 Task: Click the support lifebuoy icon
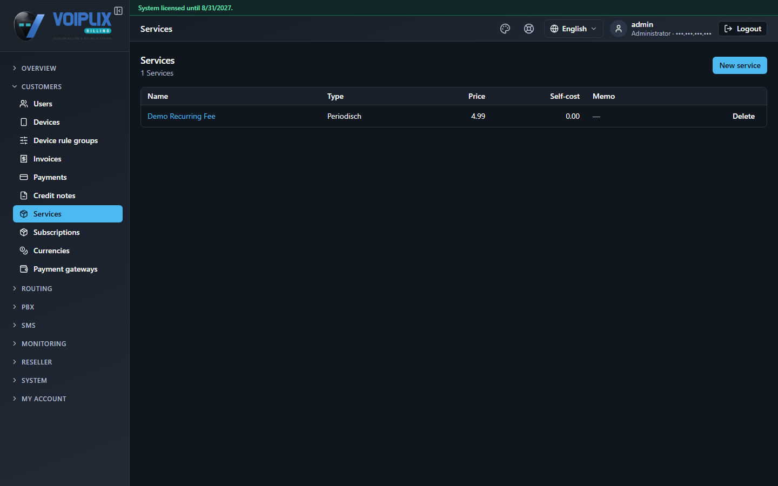(x=529, y=29)
